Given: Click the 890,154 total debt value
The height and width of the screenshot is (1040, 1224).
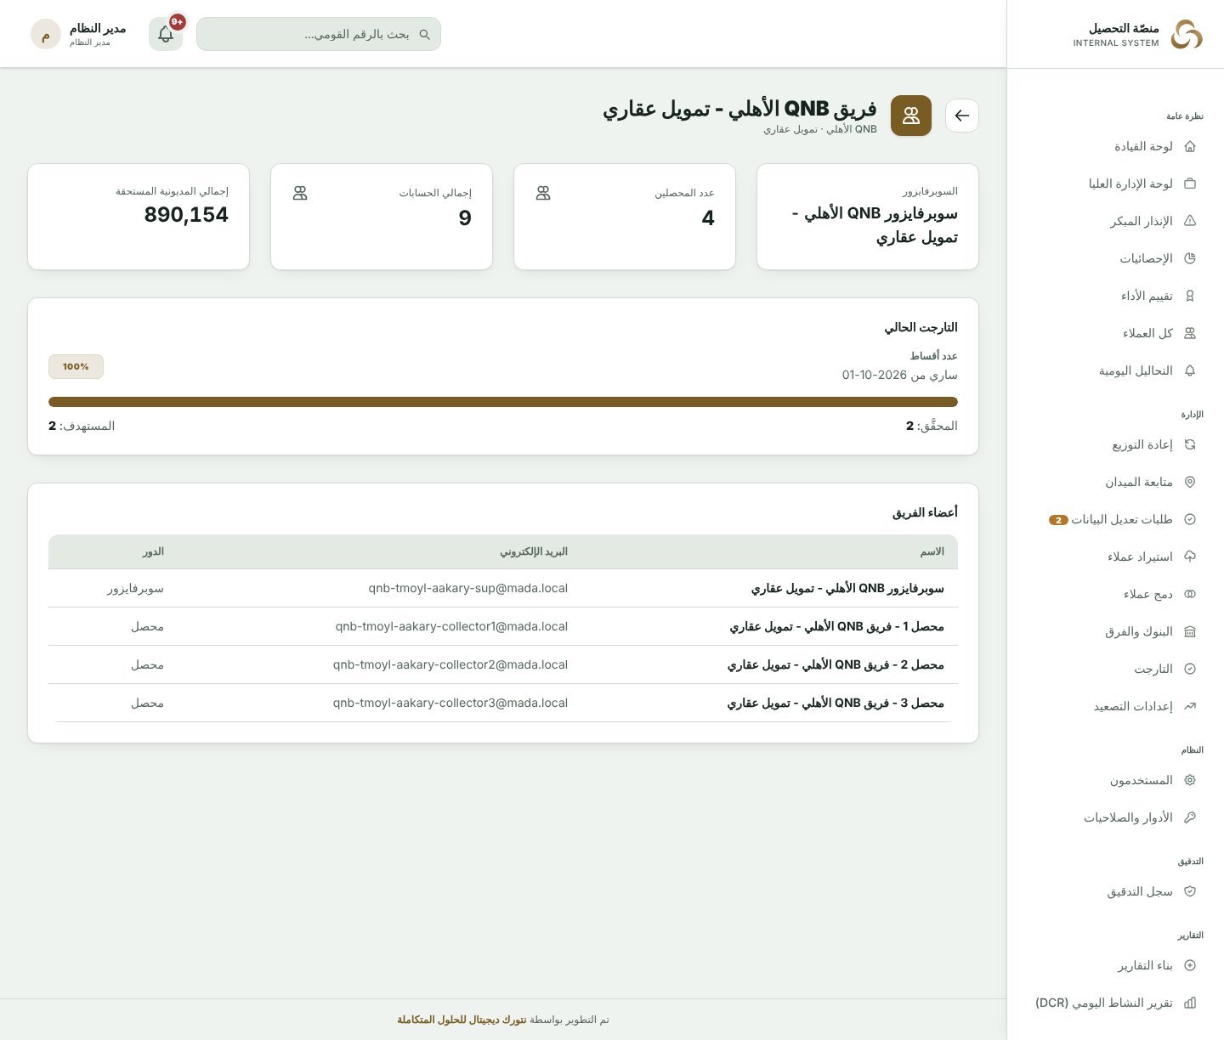Looking at the screenshot, I should pyautogui.click(x=186, y=214).
